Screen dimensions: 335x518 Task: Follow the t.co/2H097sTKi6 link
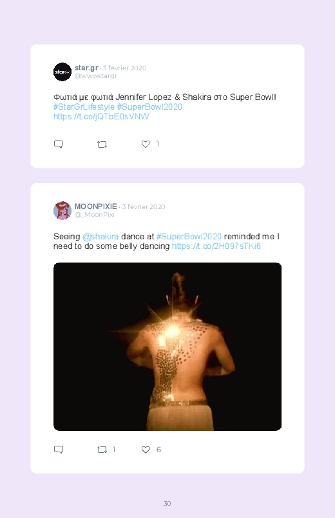tap(216, 246)
